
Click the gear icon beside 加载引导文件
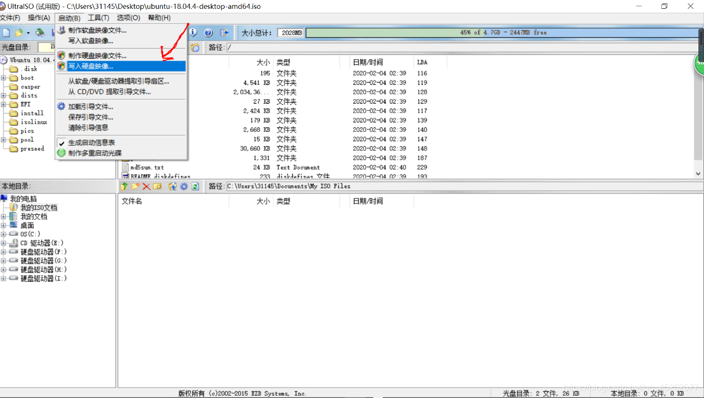pyautogui.click(x=62, y=106)
